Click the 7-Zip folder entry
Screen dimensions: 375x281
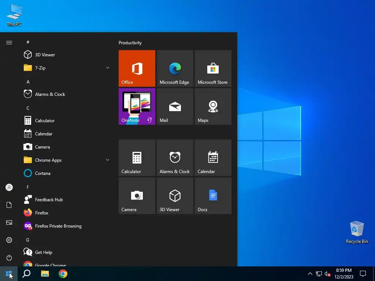click(67, 68)
